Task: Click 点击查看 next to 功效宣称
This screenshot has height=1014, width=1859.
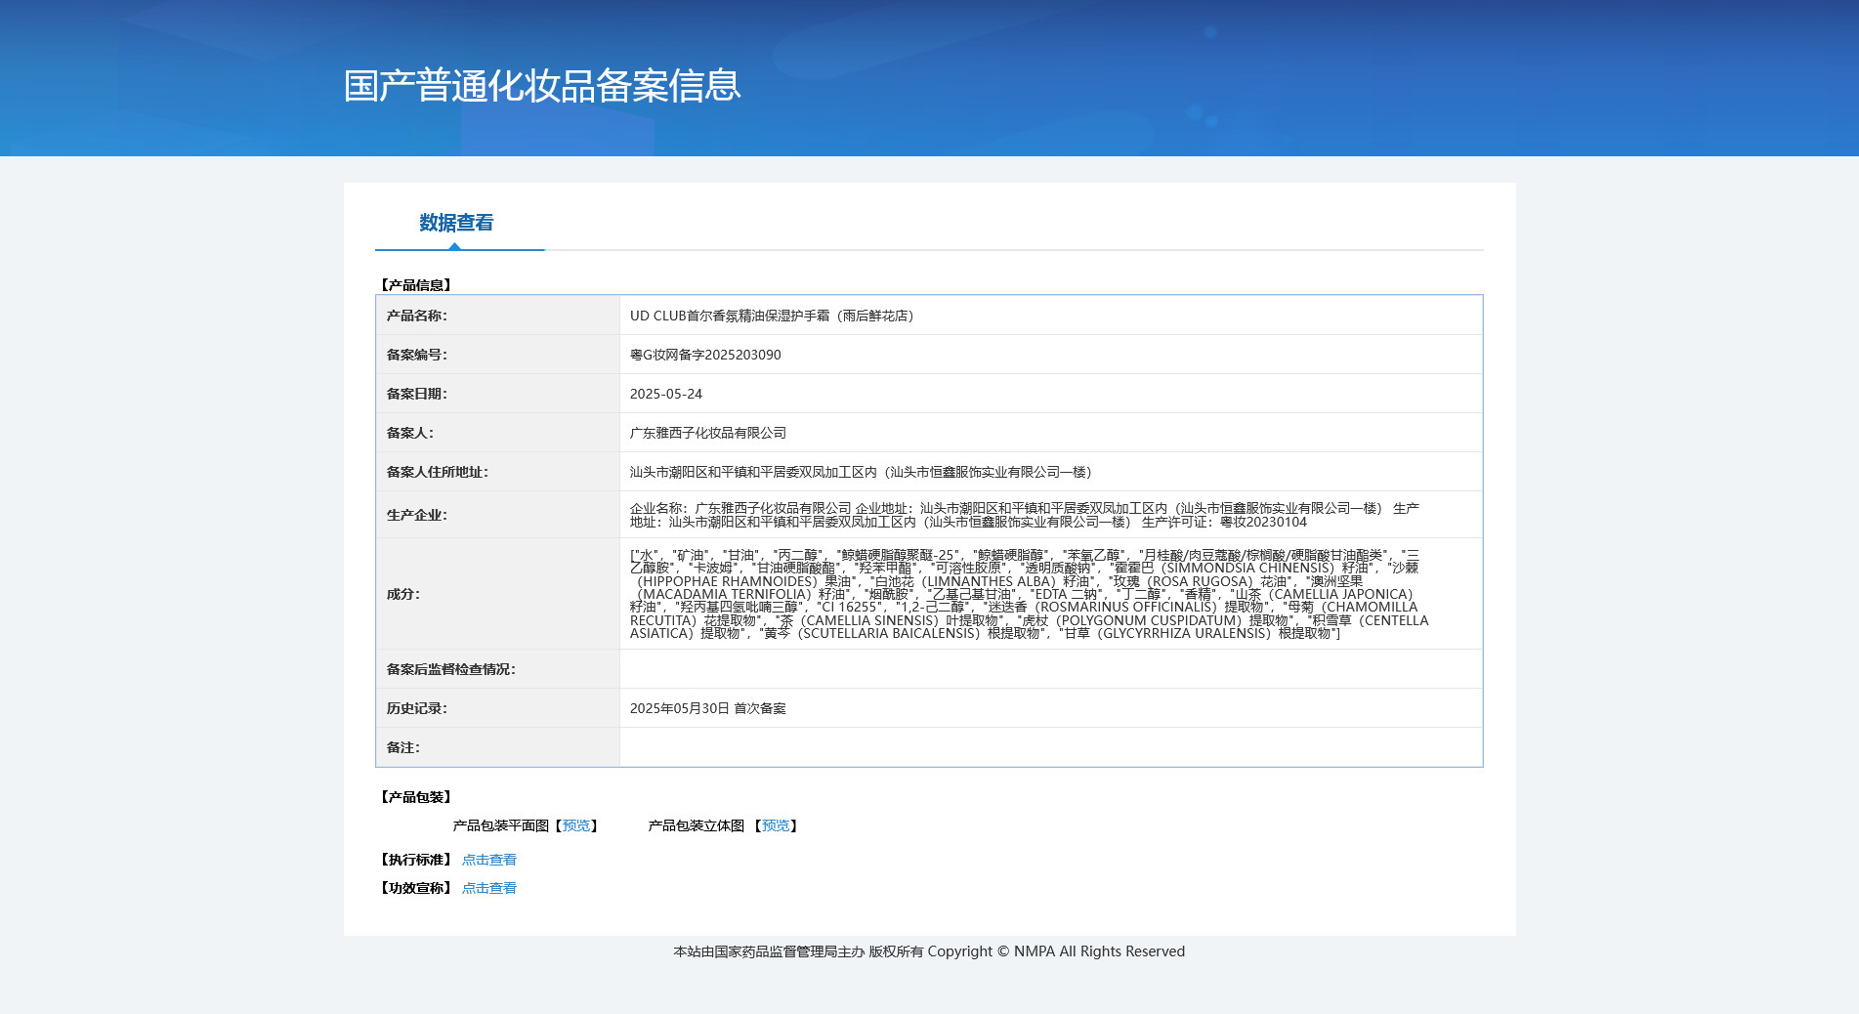Action: point(488,888)
